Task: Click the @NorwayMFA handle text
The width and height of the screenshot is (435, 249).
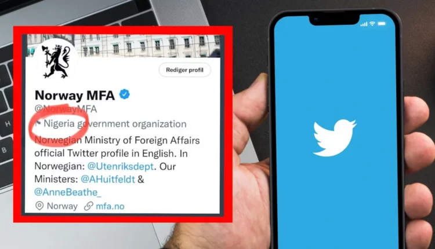Action: (66, 109)
